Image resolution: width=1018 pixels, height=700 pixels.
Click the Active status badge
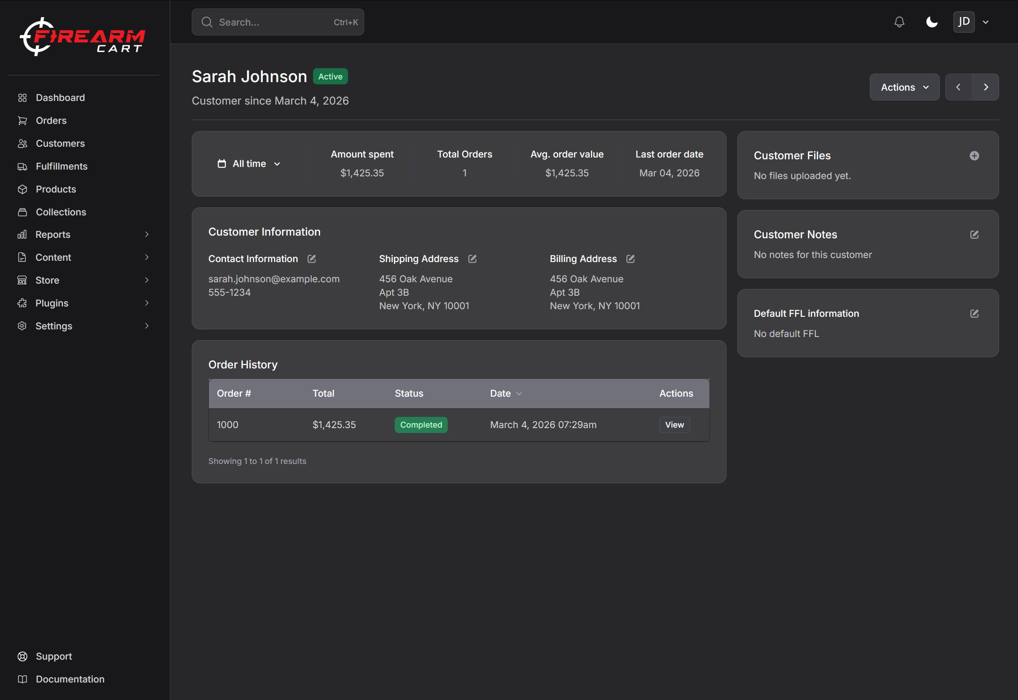pos(331,77)
